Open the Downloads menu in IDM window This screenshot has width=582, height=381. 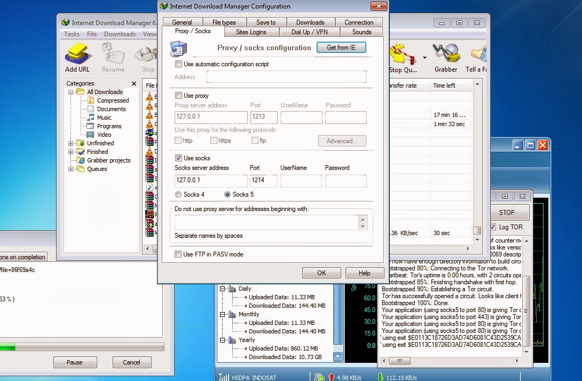tap(120, 34)
